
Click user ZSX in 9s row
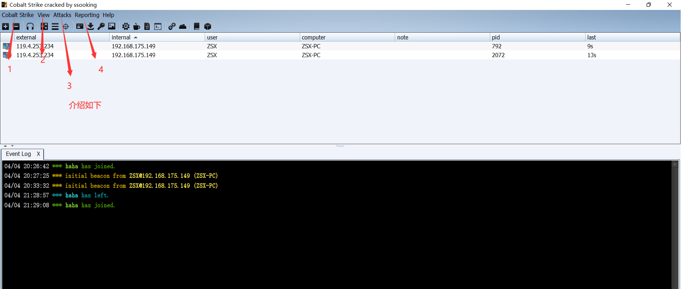point(212,46)
